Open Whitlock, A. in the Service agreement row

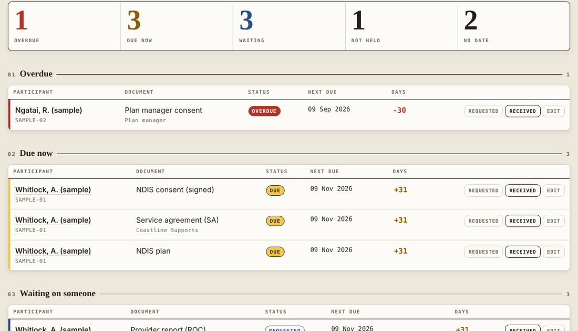tap(53, 220)
